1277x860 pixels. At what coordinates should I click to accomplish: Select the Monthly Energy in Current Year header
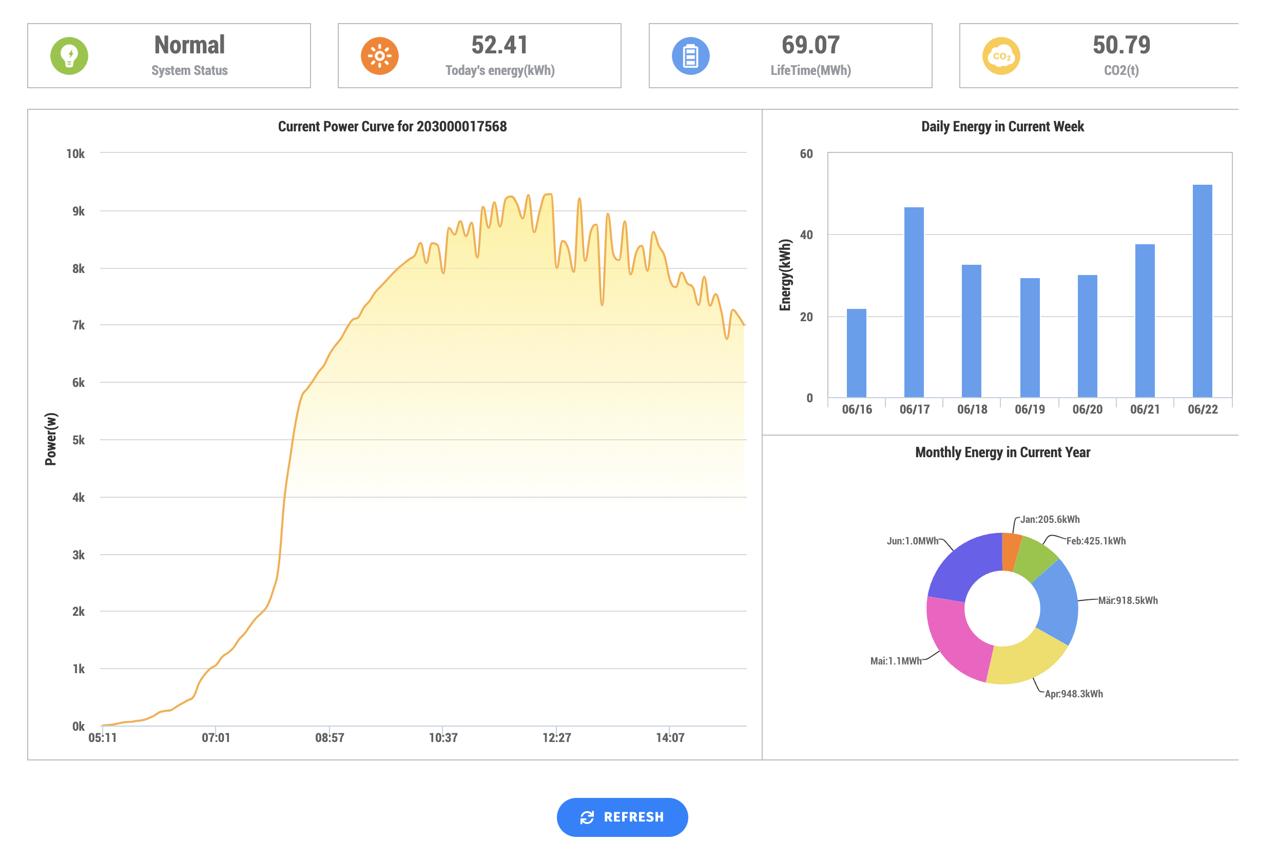(x=1002, y=453)
